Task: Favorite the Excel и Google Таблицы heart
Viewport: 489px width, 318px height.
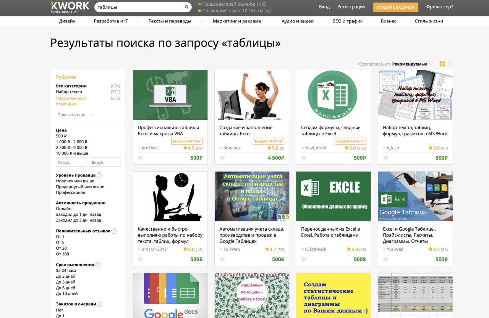Action: pyautogui.click(x=385, y=260)
